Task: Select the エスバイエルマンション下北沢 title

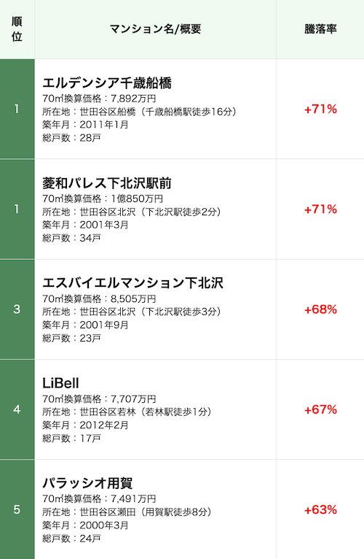Action: coord(132,283)
